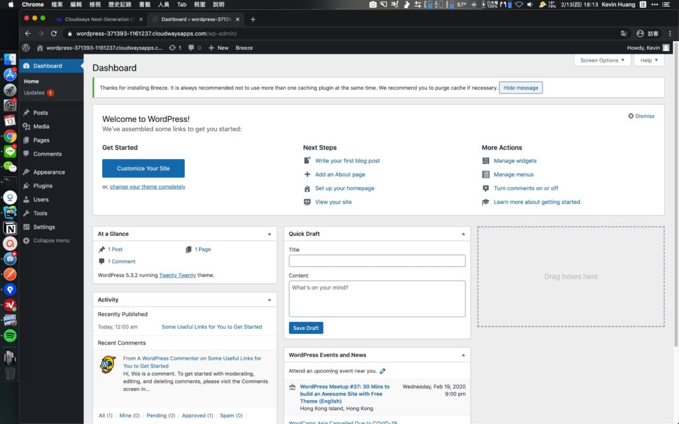
Task: Click the Quick Draft Title field
Action: point(377,260)
